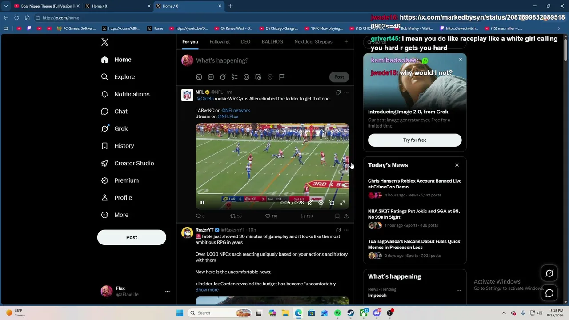Viewport: 569px width, 320px height.
Task: Open the @NFLPlus link
Action: point(228,116)
